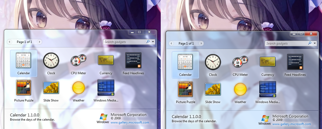
Task: Close the right gadget gallery window
Action: pos(311,34)
